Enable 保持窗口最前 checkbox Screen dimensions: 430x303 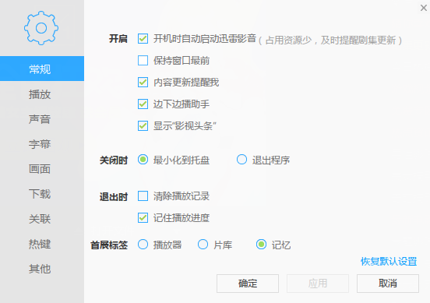(143, 60)
